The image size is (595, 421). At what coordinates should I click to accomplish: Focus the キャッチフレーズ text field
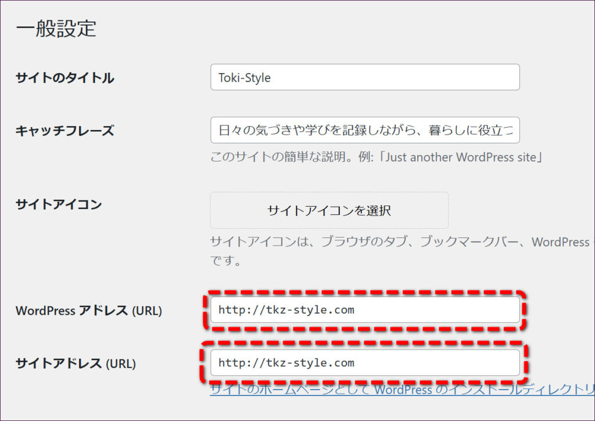[x=365, y=130]
